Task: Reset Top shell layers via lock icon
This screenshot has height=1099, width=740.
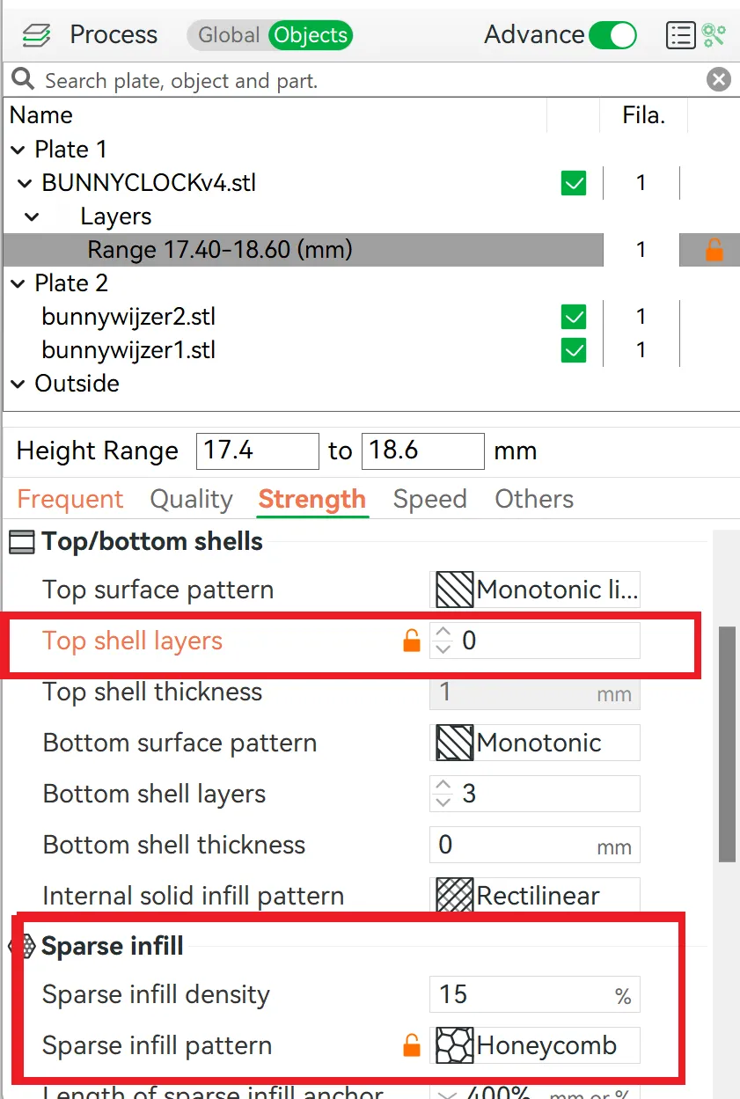Action: coord(411,641)
